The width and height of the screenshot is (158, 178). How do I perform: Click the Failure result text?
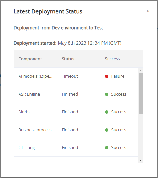(118, 76)
